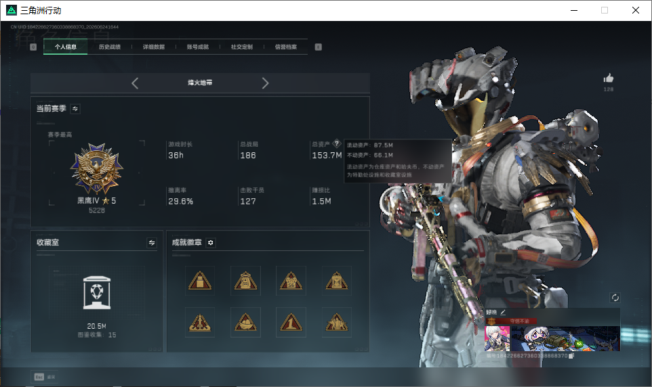
Task: Switch to the 个人信息 tab
Action: pos(65,47)
